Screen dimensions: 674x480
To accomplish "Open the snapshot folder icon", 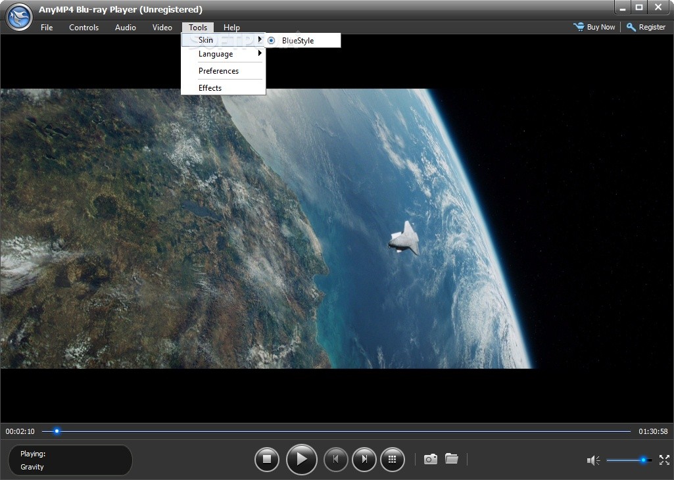I will click(451, 458).
